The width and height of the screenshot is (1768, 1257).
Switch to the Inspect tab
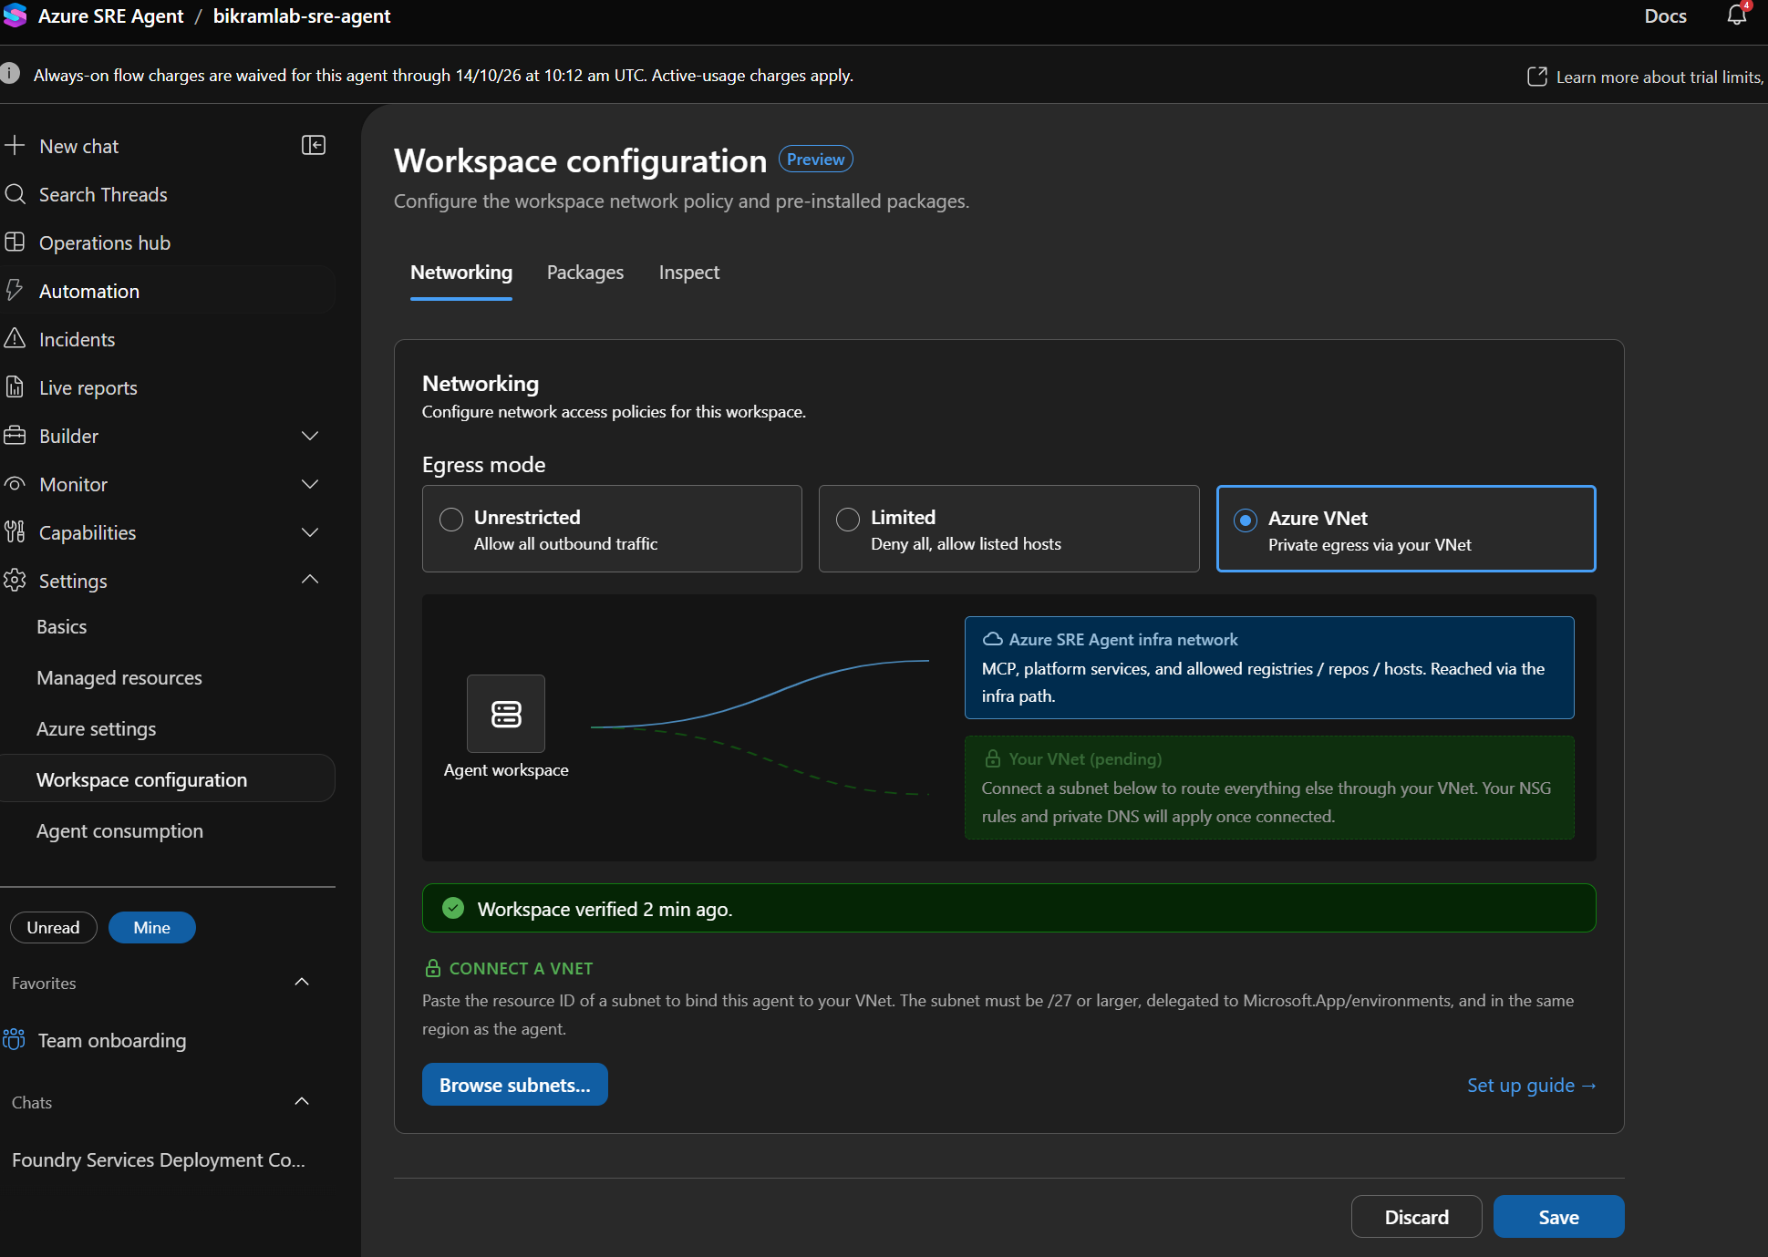(x=689, y=273)
